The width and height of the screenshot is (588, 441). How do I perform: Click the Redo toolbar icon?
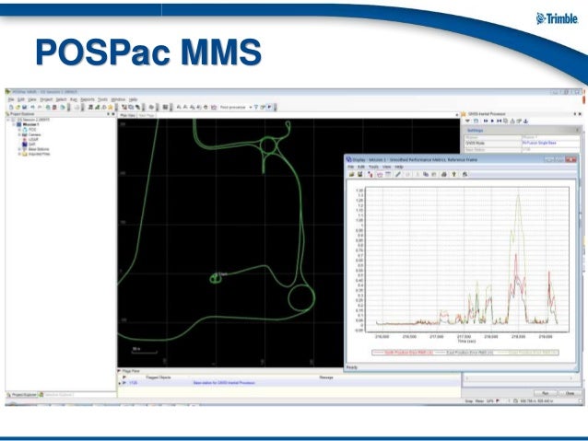(x=40, y=107)
